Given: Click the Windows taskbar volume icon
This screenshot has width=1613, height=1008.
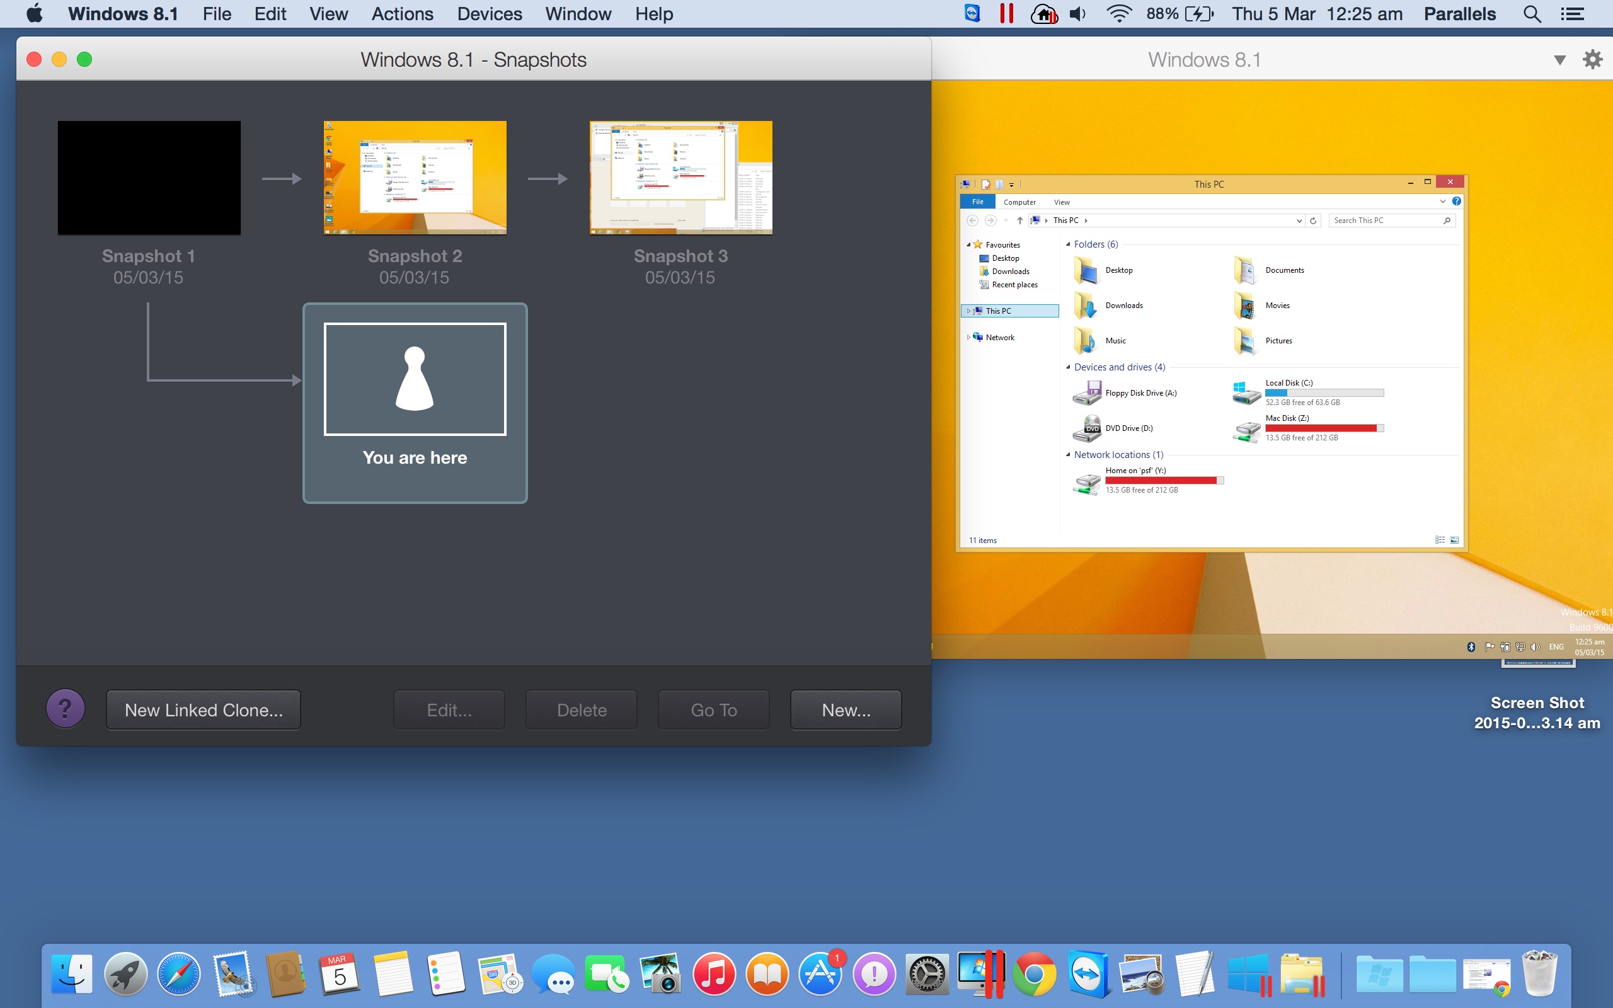Looking at the screenshot, I should [x=1536, y=646].
